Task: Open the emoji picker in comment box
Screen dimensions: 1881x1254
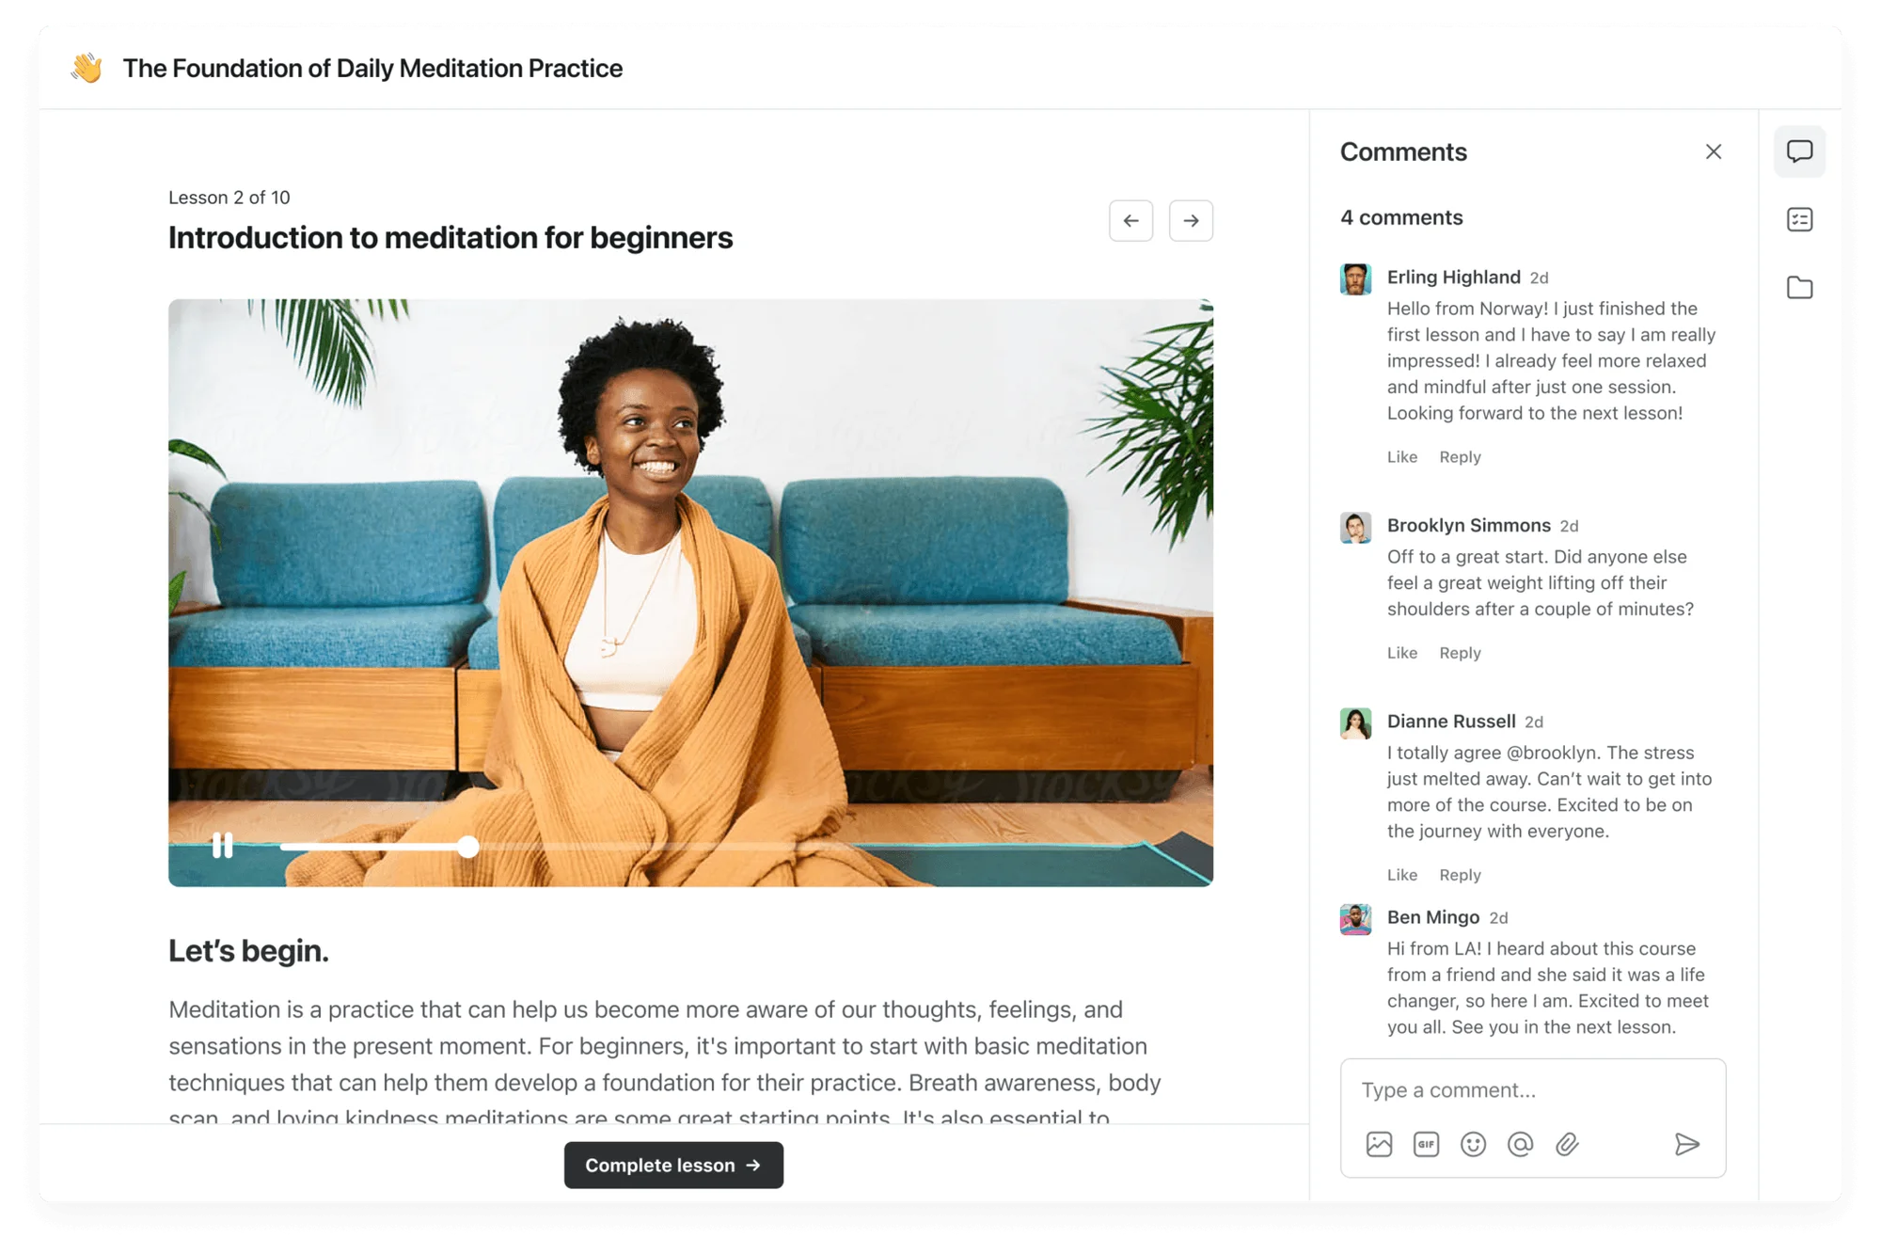Action: [1473, 1144]
